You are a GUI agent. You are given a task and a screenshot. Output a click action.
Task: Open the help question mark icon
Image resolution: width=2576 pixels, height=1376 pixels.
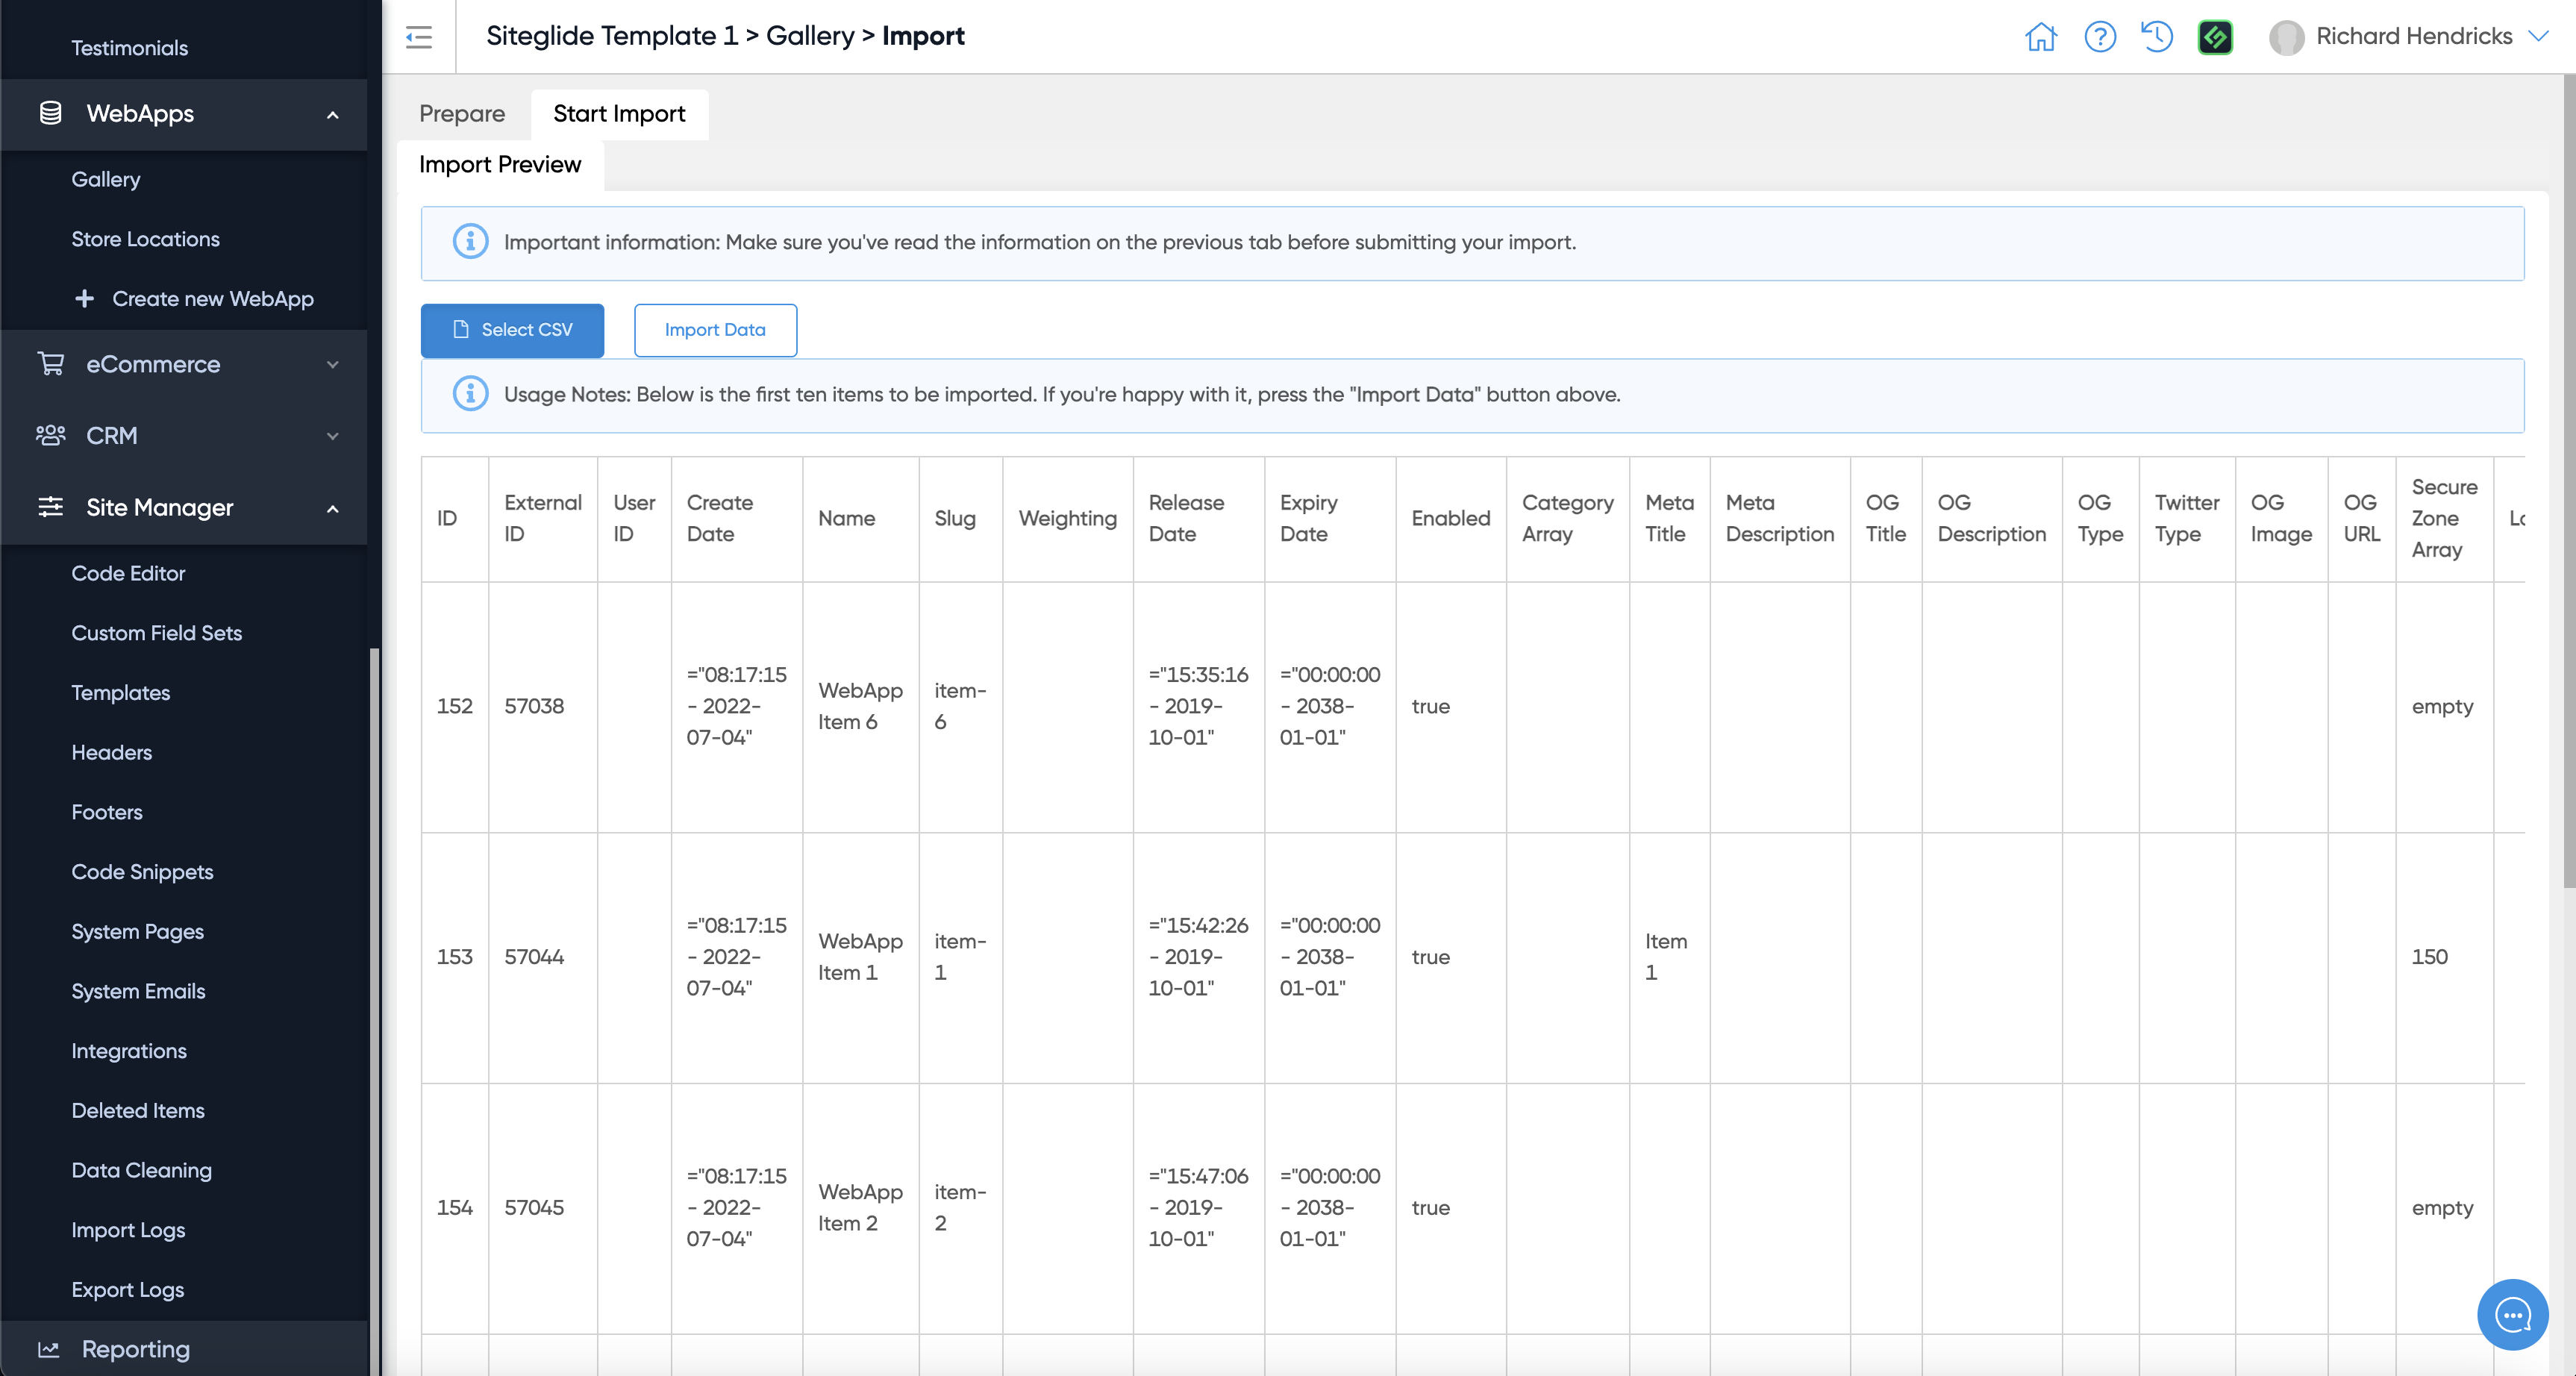2099,37
